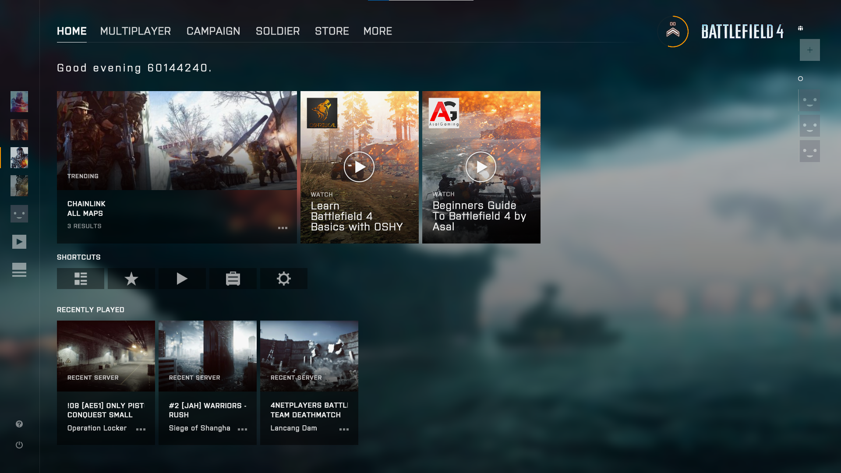Play the Beginners Guide by Asal video
This screenshot has width=841, height=473.
(x=481, y=167)
